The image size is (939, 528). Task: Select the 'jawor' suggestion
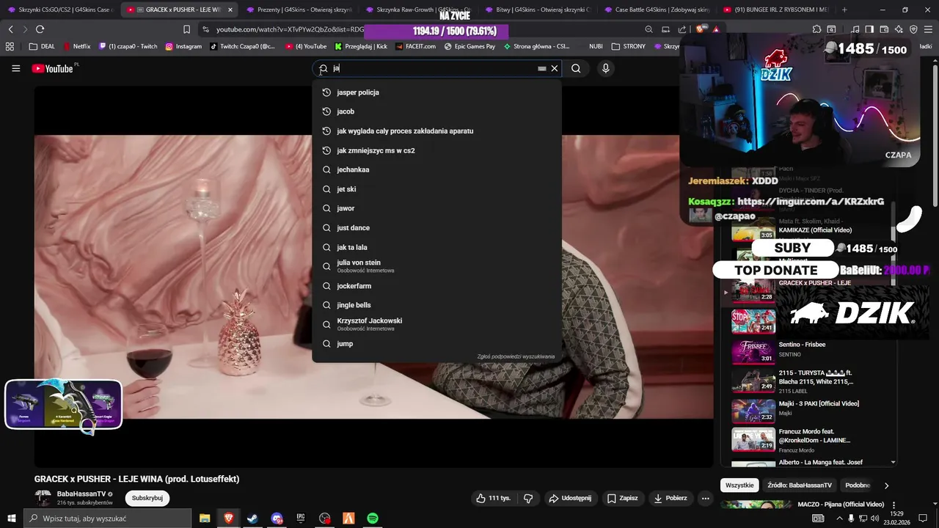[436, 208]
